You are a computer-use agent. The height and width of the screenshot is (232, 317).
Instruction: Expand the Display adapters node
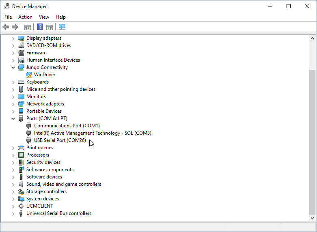pyautogui.click(x=13, y=39)
